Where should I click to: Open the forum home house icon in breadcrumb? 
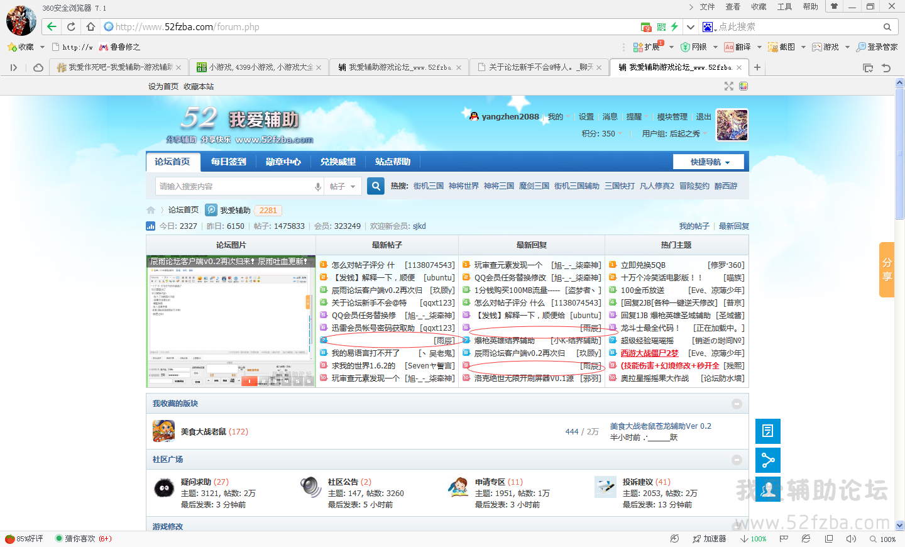point(151,210)
